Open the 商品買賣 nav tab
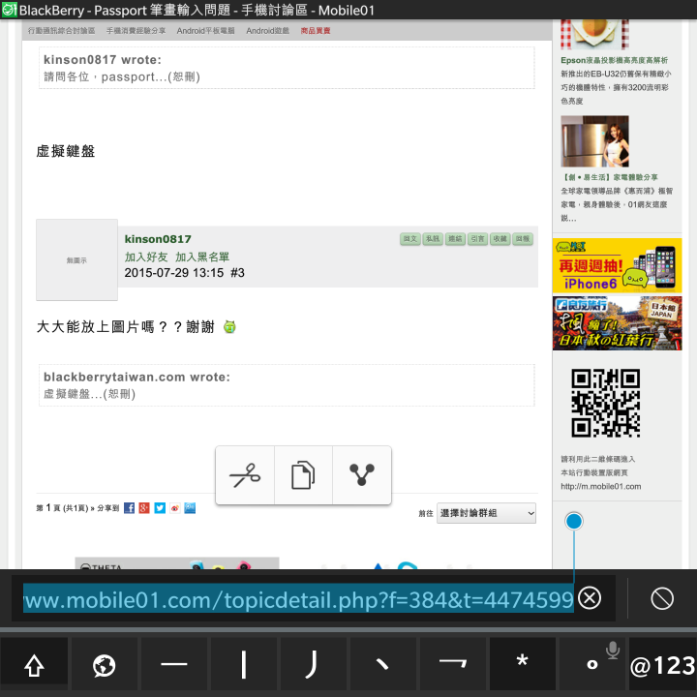697x697 pixels. coord(316,31)
